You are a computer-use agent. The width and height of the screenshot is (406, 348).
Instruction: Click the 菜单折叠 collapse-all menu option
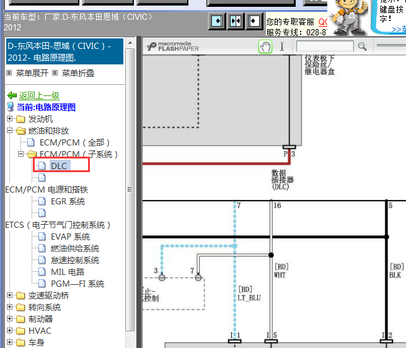[78, 73]
